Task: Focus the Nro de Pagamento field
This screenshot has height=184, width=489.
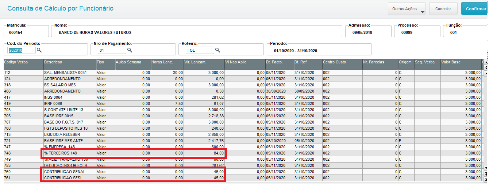Action: coord(112,50)
